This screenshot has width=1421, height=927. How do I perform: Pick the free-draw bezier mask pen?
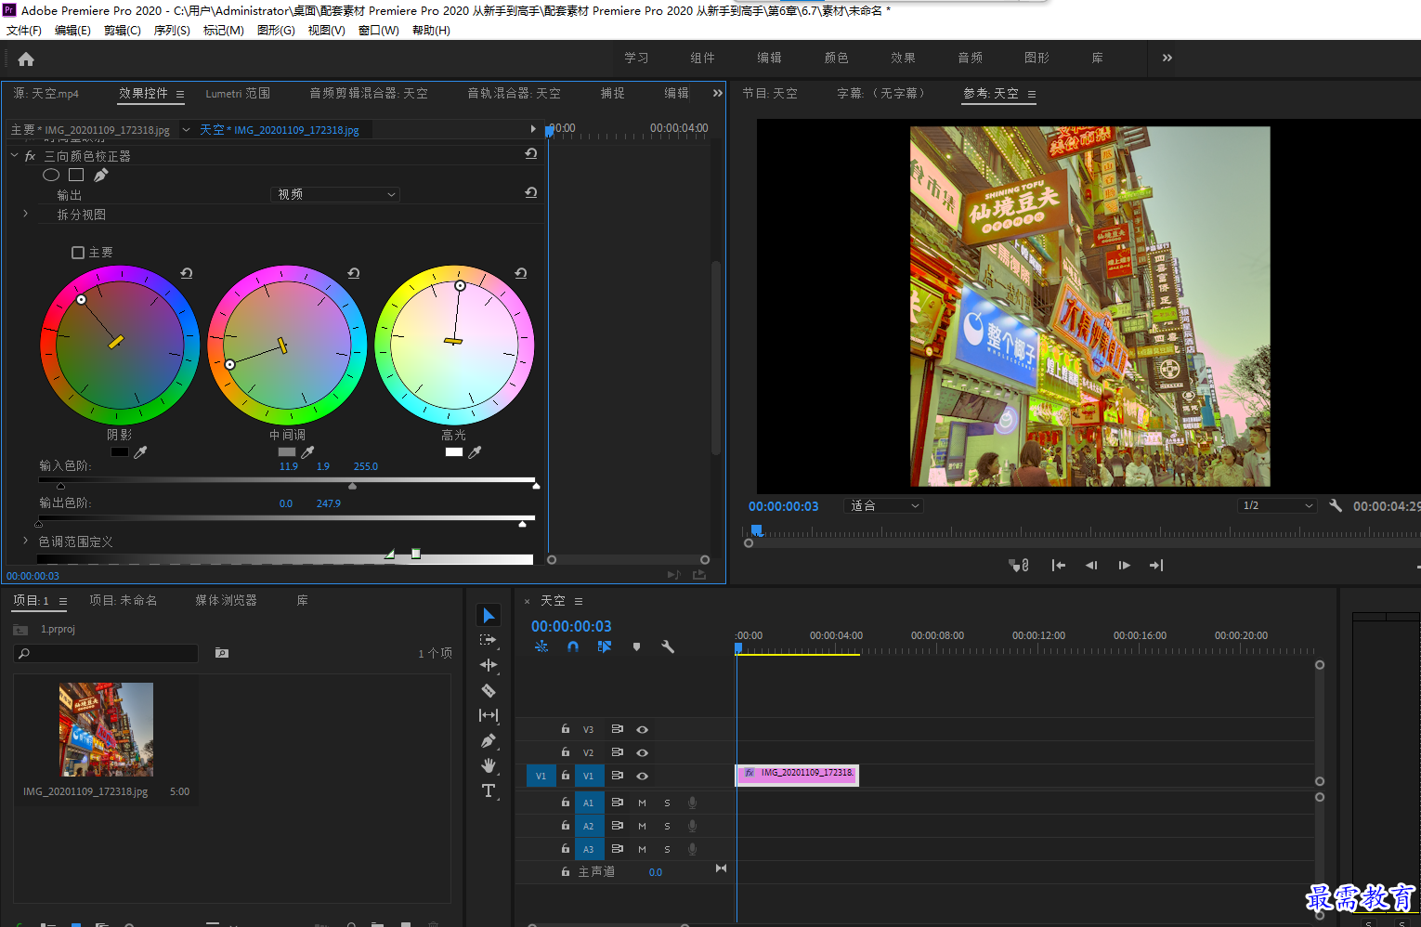100,175
